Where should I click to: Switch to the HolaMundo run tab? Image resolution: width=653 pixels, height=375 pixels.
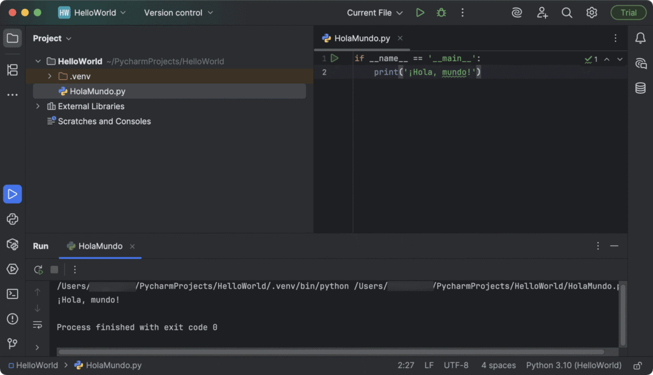pos(99,246)
